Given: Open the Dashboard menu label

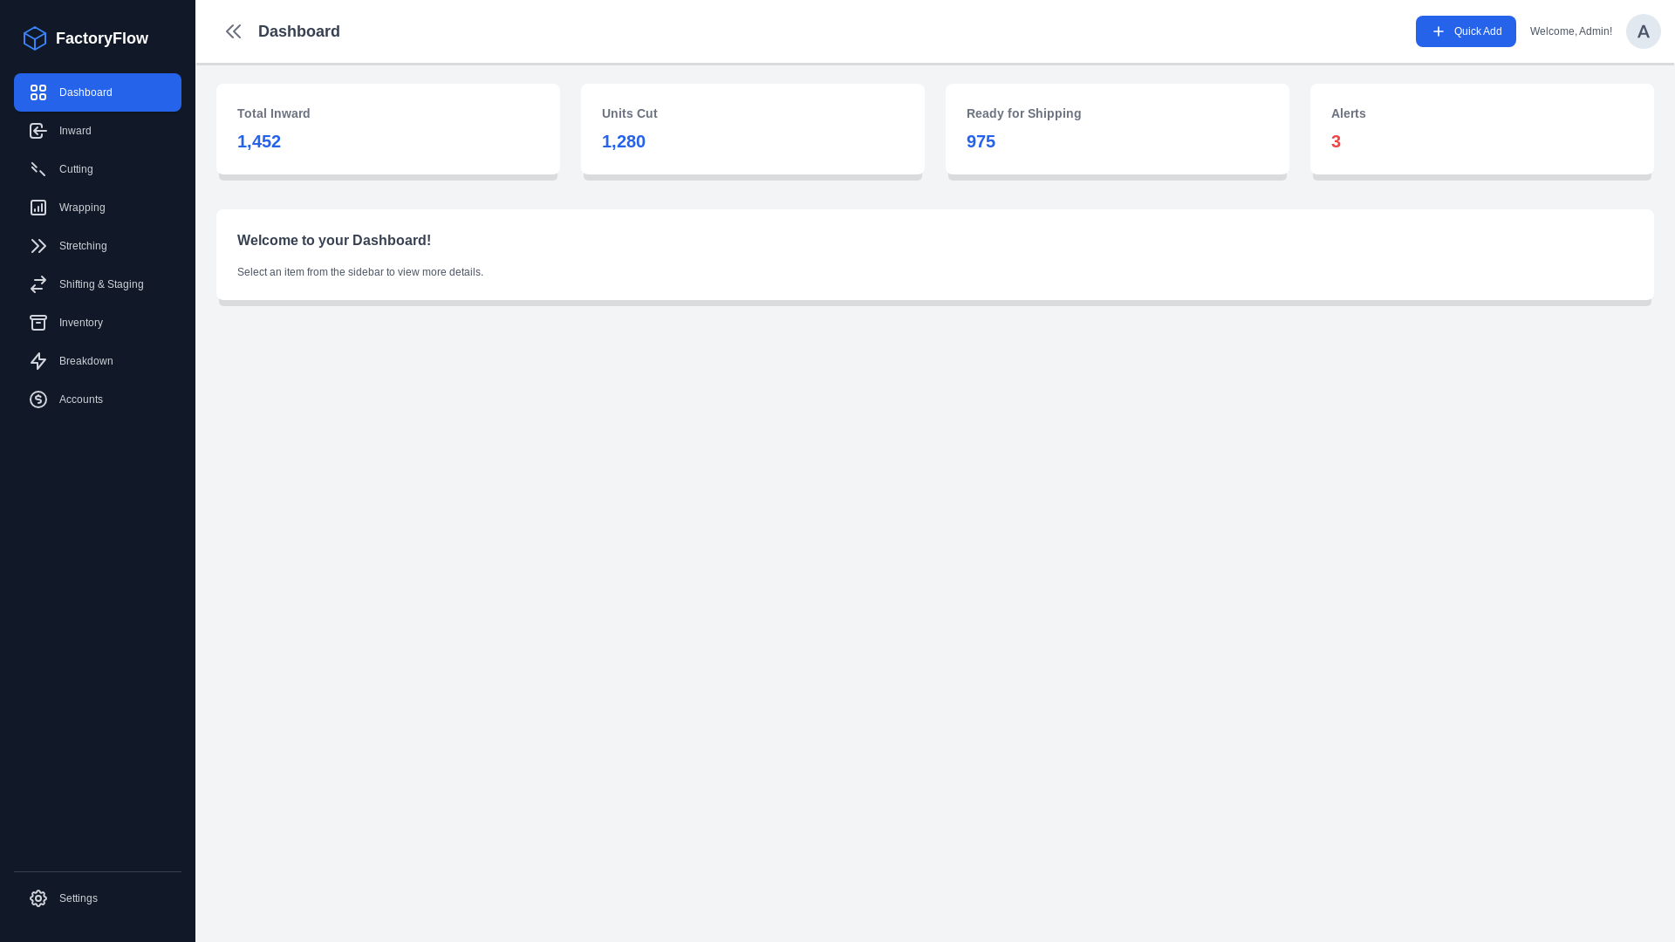Looking at the screenshot, I should click(85, 92).
